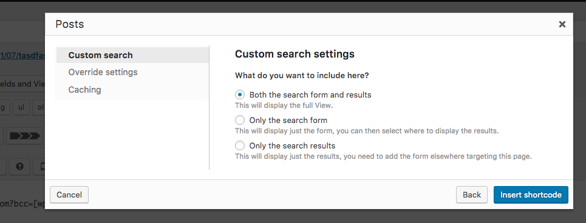Image resolution: width=586 pixels, height=223 pixels.
Task: Click the help question mark icon in editor
Action: pos(19,167)
